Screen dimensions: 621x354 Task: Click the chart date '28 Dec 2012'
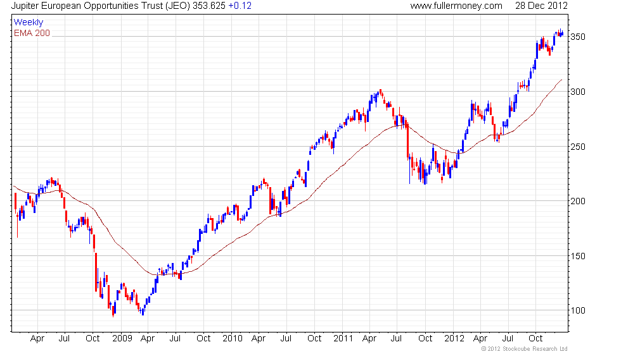point(541,6)
